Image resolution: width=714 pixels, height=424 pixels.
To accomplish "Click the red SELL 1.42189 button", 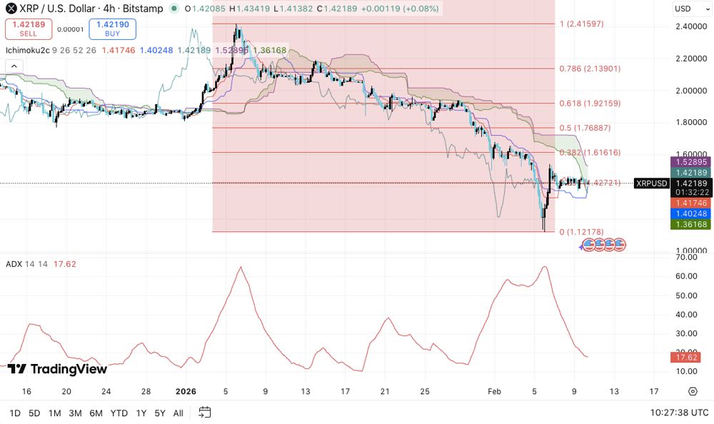I will (29, 29).
